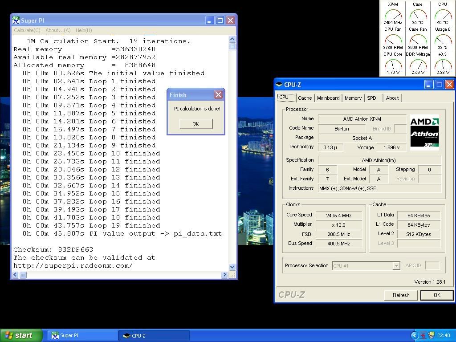Open the SPD tab in CPU-Z

tap(372, 98)
